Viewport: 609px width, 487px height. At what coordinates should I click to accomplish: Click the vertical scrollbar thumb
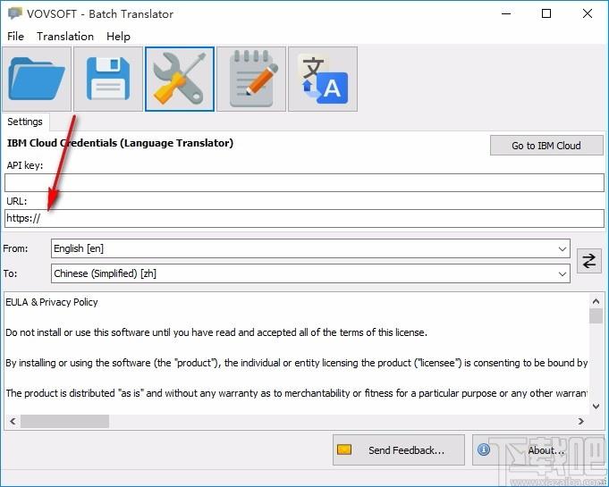pyautogui.click(x=596, y=315)
